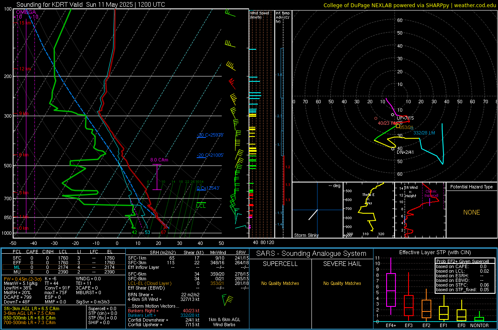The height and width of the screenshot is (330, 498).
Task: Select the surface wet-bulb value 42
Action: (134, 232)
